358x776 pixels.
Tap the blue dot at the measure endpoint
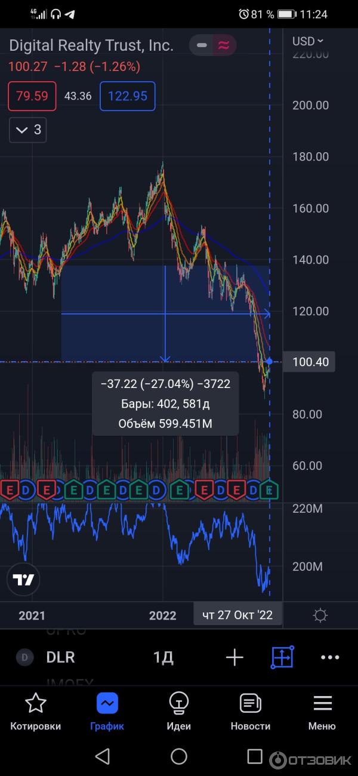click(x=270, y=361)
